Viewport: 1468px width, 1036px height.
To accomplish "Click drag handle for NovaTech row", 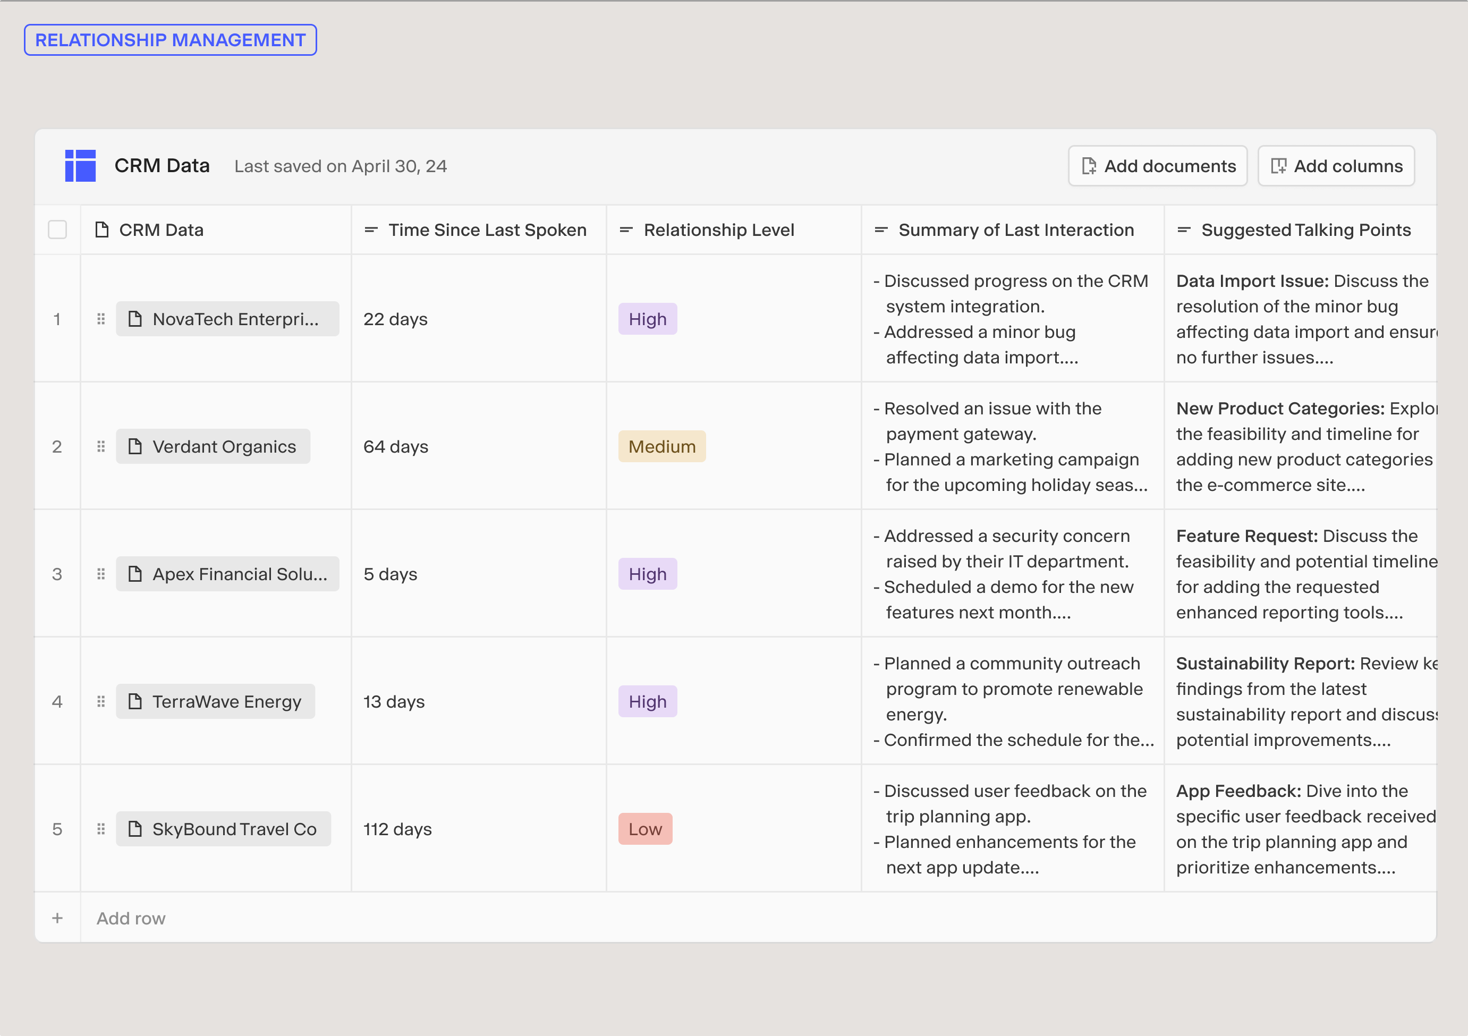I will [101, 318].
